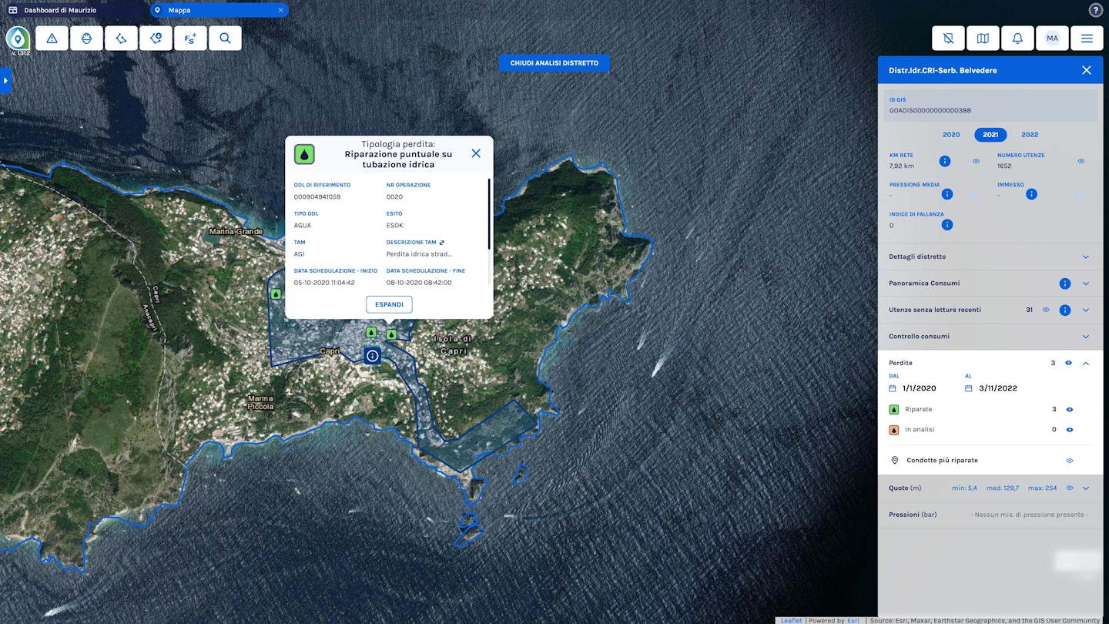The width and height of the screenshot is (1109, 624).
Task: Open the map search tool
Action: (x=225, y=39)
